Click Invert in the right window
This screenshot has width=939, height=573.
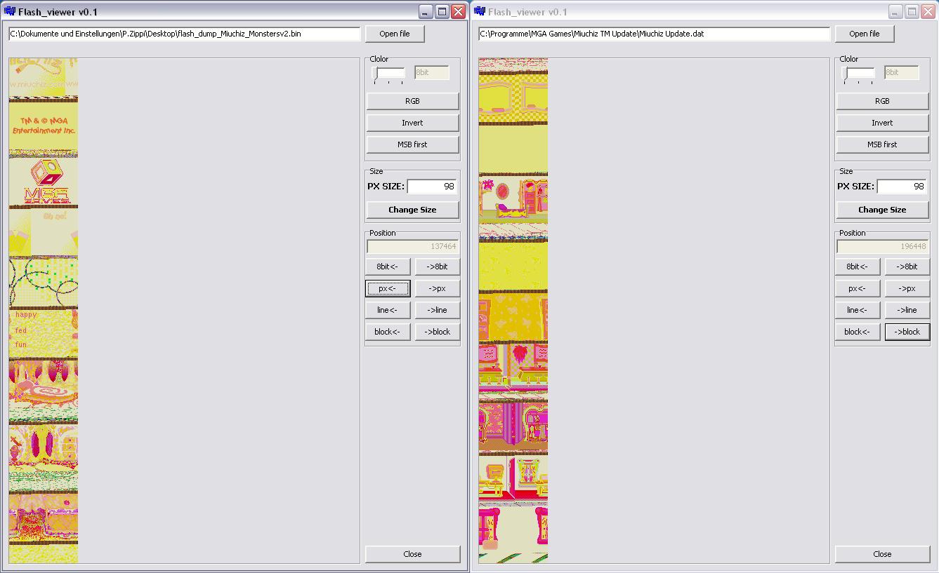tap(882, 123)
